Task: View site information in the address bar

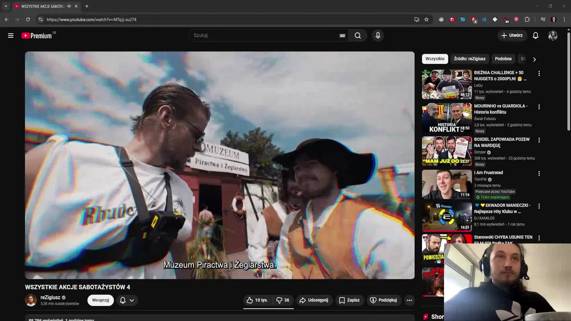Action: coord(41,20)
